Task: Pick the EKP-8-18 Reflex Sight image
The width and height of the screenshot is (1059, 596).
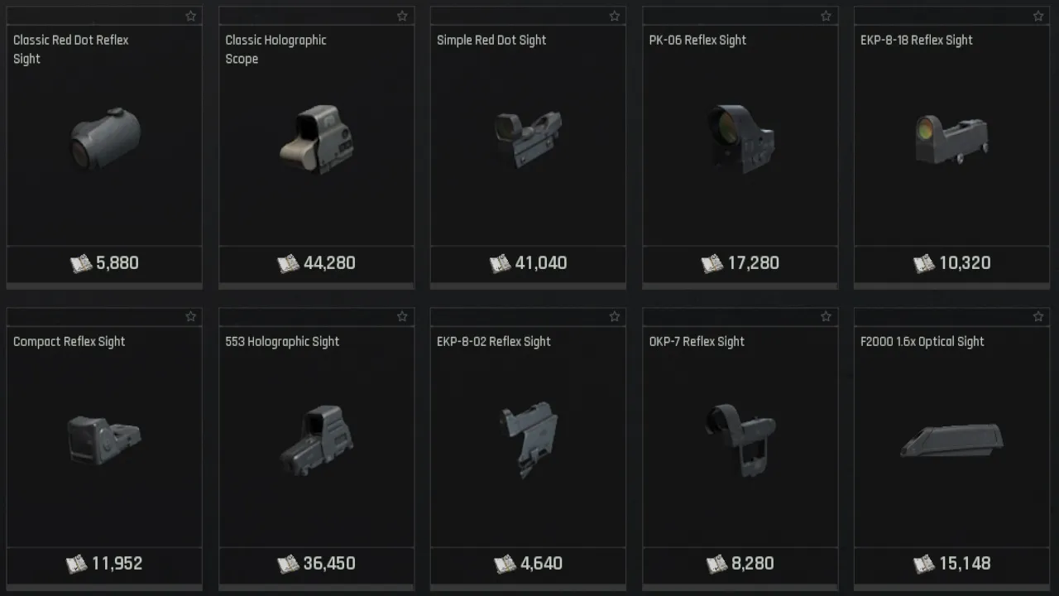Action: click(951, 139)
